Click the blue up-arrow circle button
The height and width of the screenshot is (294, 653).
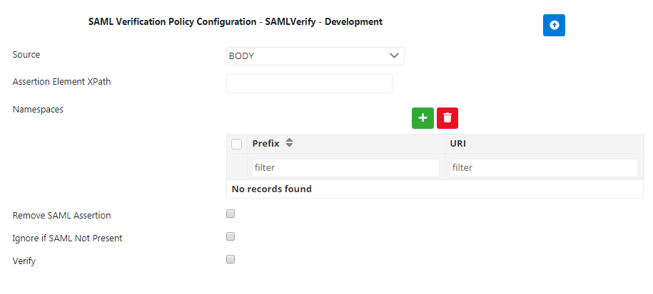pos(554,25)
